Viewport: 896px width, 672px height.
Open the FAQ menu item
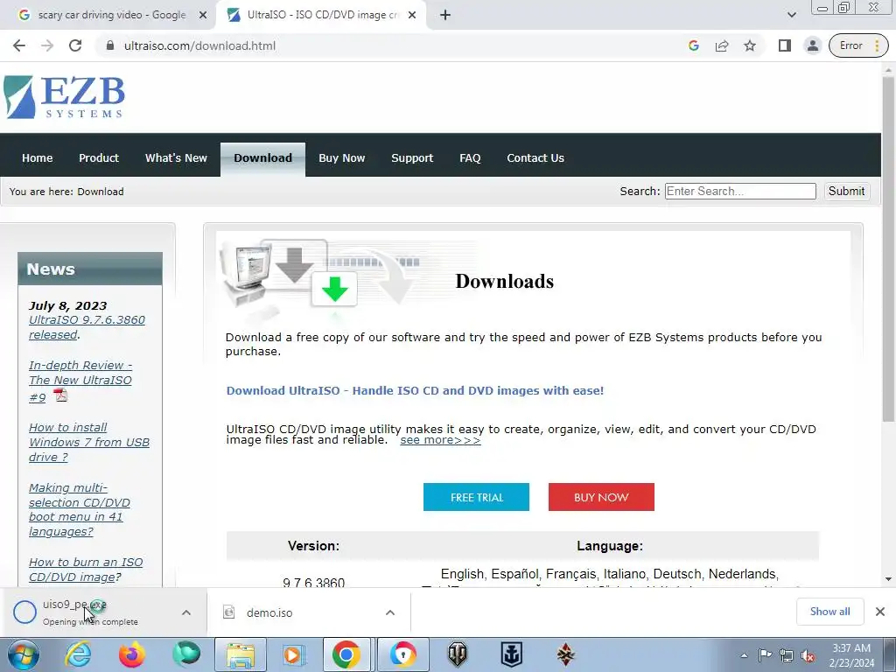pos(470,158)
